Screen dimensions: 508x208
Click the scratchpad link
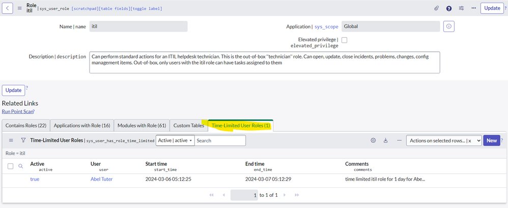[84, 9]
